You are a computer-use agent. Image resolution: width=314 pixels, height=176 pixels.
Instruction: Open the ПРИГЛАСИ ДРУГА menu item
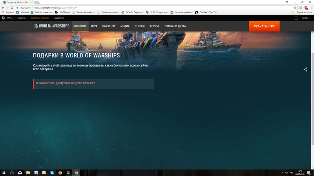175,26
